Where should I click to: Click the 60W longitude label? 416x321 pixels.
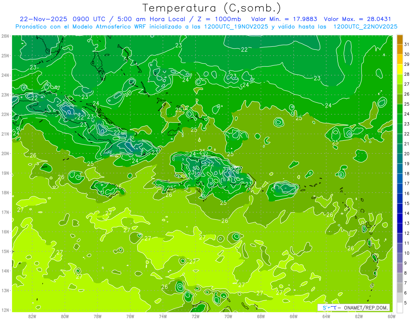(x=391, y=316)
